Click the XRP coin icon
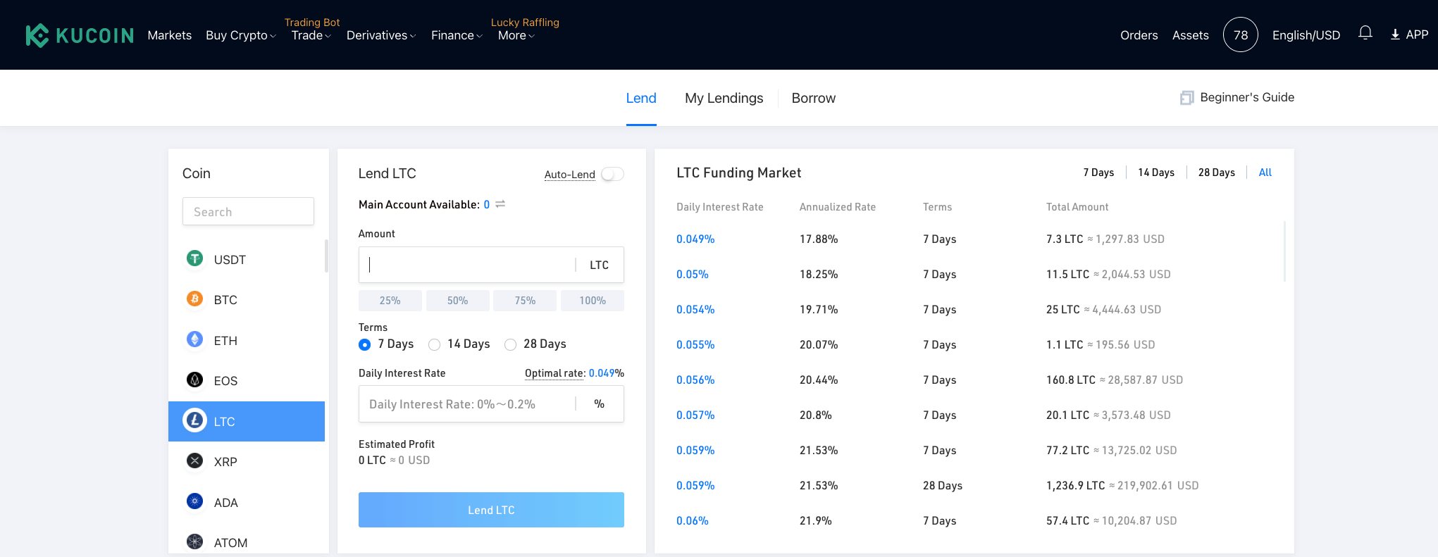Screen dimensions: 1438x557 pyautogui.click(x=194, y=461)
